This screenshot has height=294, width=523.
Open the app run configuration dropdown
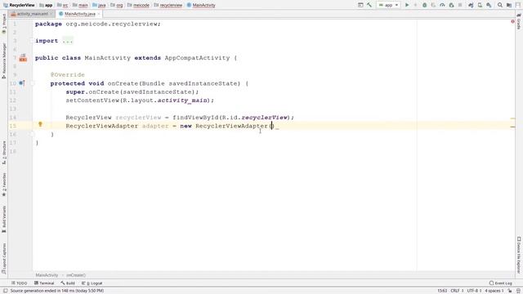(389, 5)
